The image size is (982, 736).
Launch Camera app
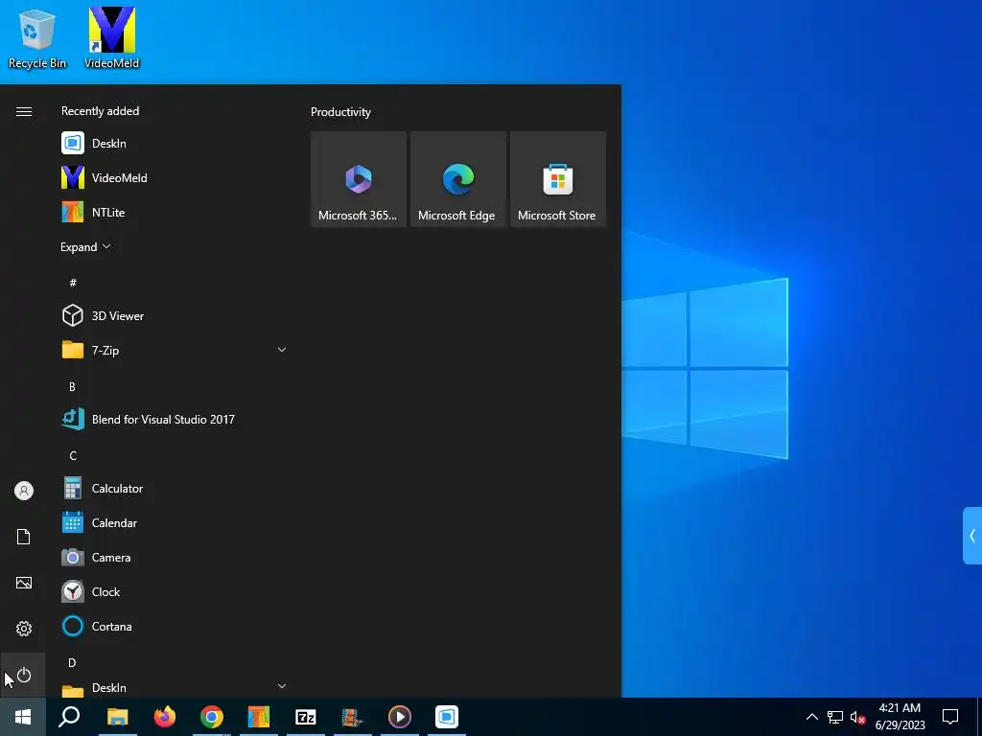(175, 557)
